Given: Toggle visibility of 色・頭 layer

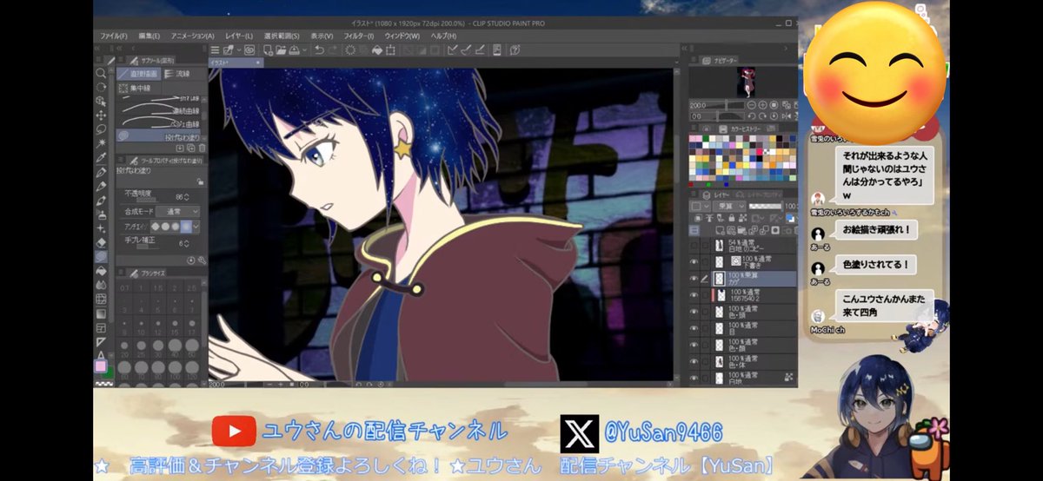Looking at the screenshot, I should (x=694, y=312).
